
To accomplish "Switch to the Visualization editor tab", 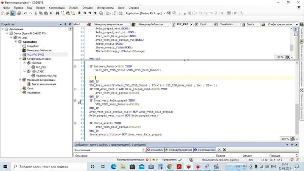I will 227,24.
